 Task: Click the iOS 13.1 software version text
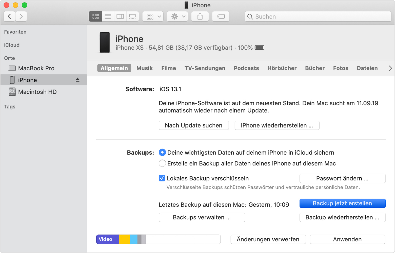coord(170,89)
